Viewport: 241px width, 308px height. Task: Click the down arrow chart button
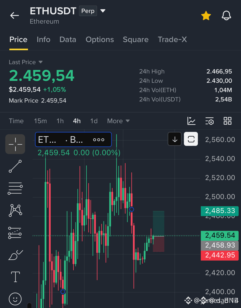(175, 139)
